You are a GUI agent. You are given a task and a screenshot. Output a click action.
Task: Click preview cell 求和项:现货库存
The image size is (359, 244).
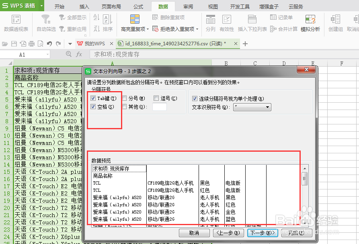(119, 169)
